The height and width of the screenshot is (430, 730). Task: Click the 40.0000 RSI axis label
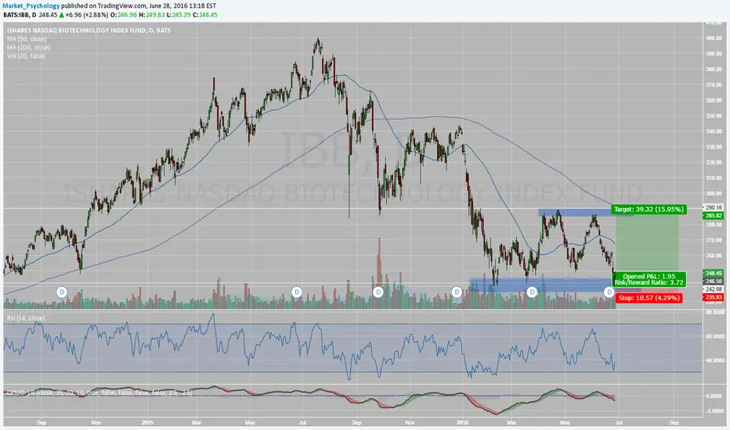pyautogui.click(x=714, y=360)
